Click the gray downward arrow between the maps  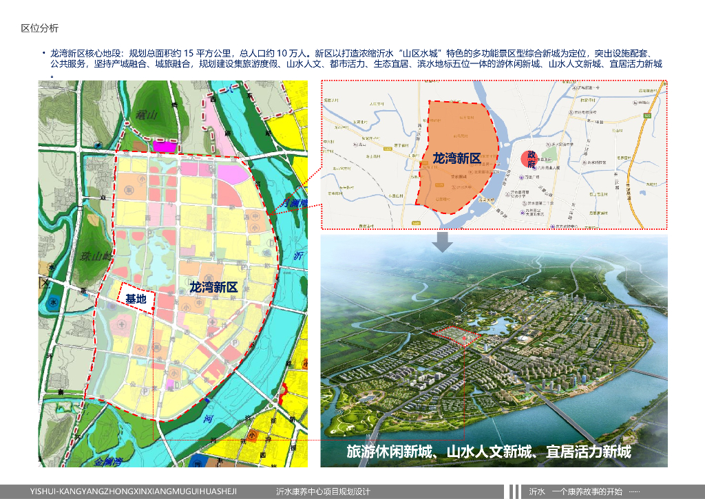point(444,242)
